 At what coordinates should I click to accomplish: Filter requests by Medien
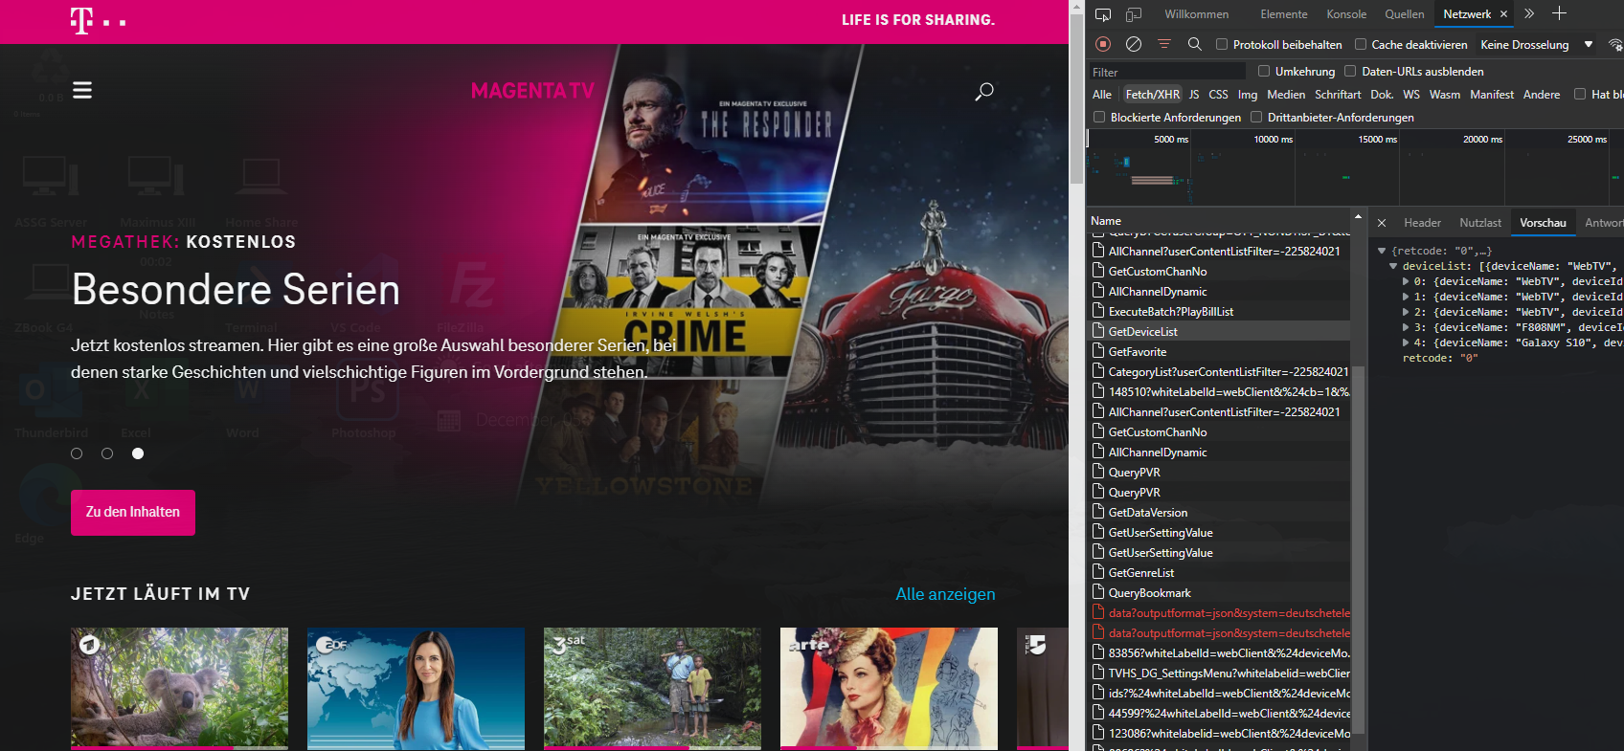tap(1286, 95)
